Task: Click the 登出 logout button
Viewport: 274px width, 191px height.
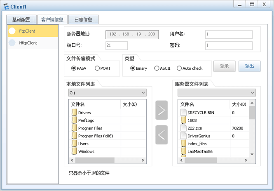Action: 249,66
